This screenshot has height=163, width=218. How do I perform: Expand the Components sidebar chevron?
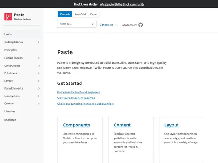(39, 66)
